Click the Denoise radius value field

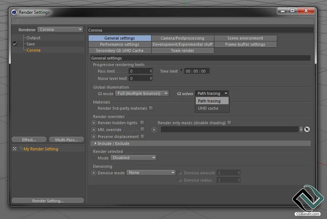[227, 180]
